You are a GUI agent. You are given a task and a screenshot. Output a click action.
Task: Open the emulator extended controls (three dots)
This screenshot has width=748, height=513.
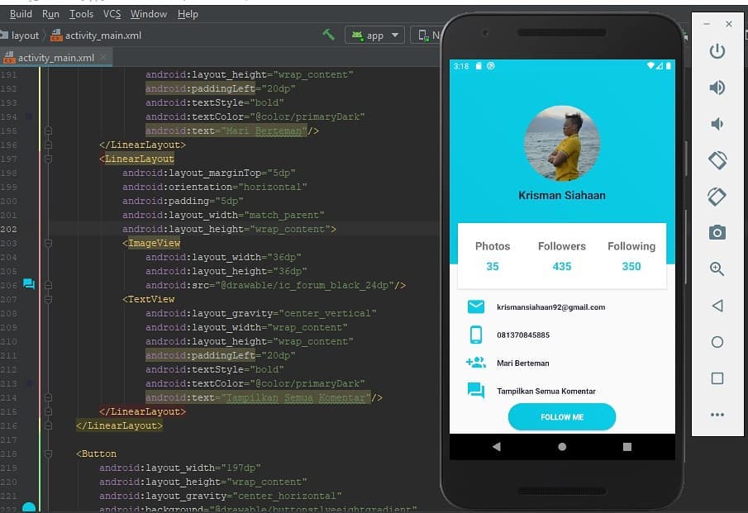click(717, 415)
